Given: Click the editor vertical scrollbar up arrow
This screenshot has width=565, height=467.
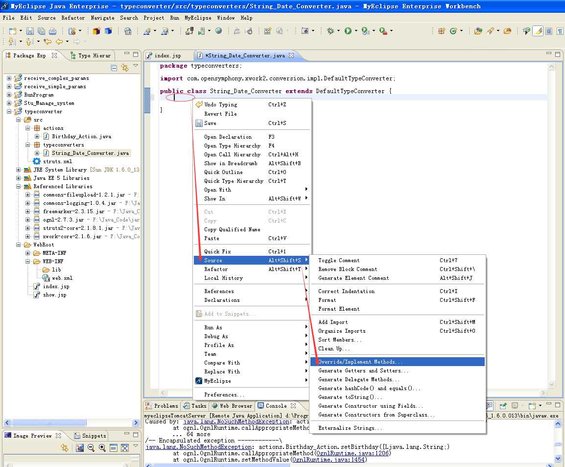Looking at the screenshot, I should click(x=551, y=67).
